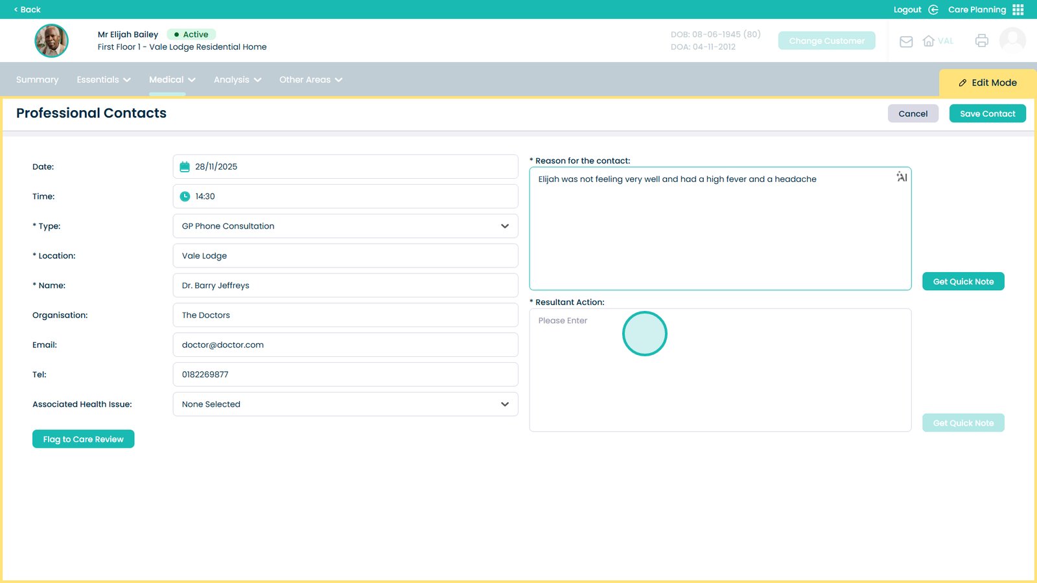Click the home VAL icon
Image resolution: width=1037 pixels, height=583 pixels.
point(929,41)
